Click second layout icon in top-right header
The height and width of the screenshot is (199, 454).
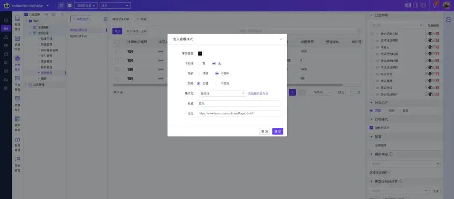click(415, 5)
